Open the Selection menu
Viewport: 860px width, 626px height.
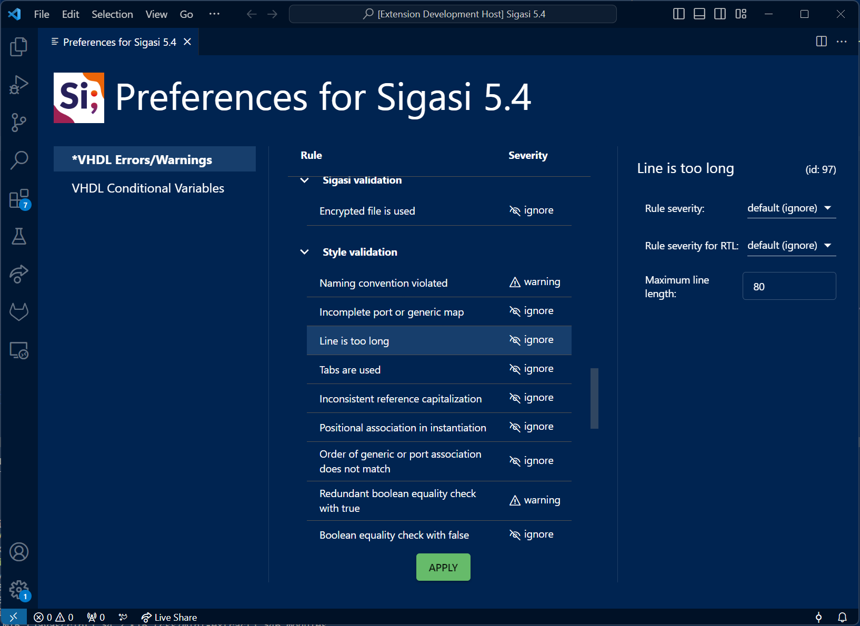[112, 14]
